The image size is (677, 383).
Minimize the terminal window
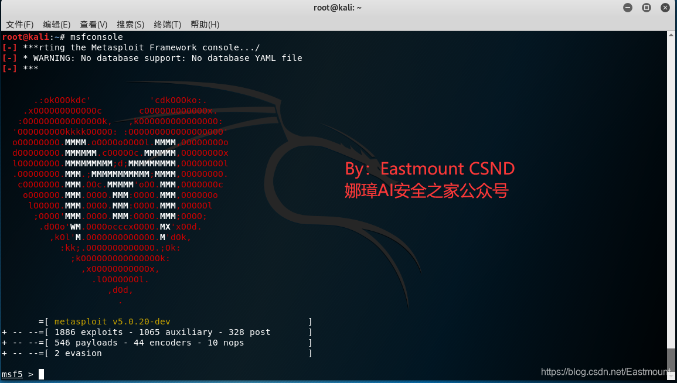click(628, 8)
